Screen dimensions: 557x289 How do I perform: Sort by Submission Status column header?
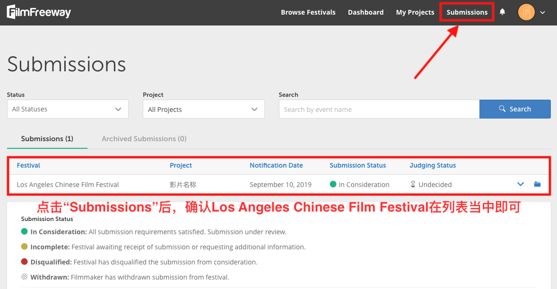click(357, 165)
